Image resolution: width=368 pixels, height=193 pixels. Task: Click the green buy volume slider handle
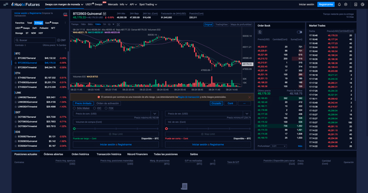coord(75,129)
